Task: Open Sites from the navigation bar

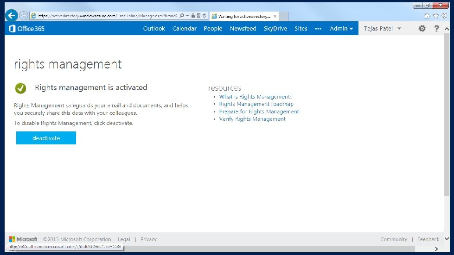Action: tap(301, 28)
